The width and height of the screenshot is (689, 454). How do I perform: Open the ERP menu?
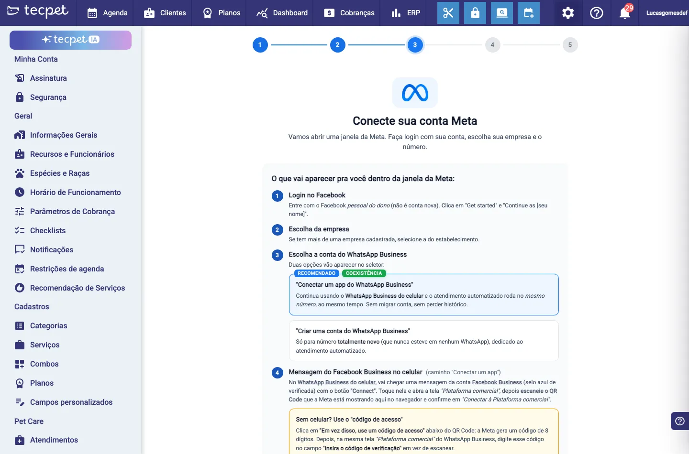point(406,13)
